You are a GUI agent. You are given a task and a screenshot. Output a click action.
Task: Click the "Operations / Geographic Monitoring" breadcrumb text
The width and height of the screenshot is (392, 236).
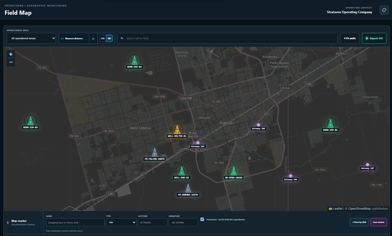tap(36, 6)
